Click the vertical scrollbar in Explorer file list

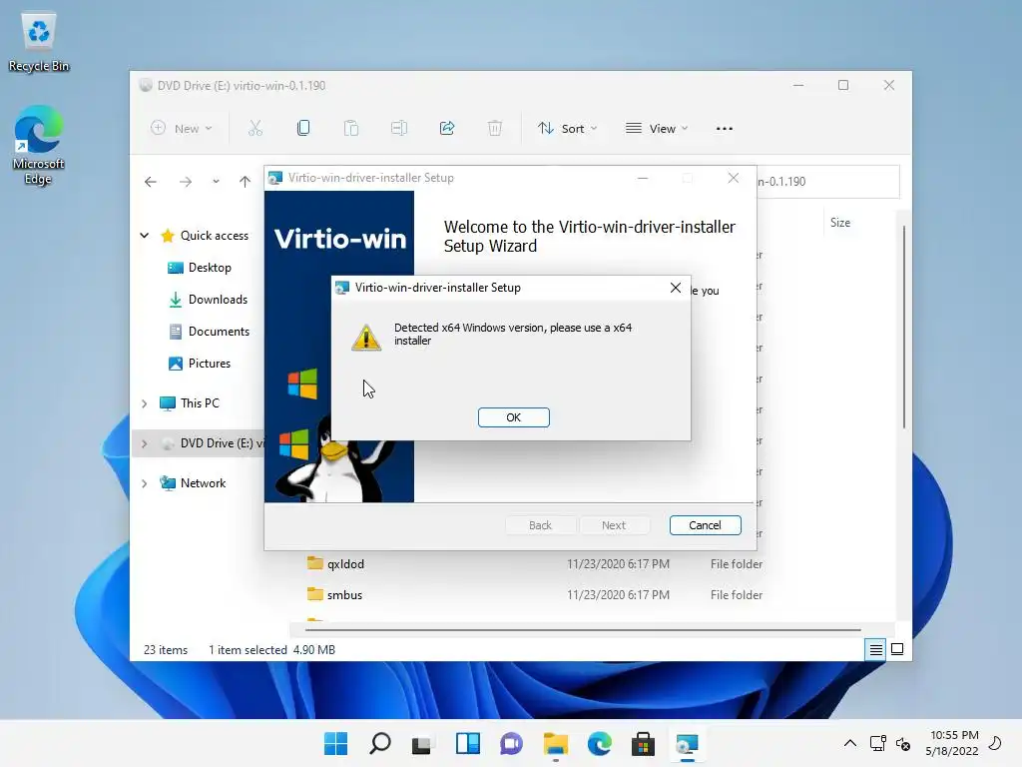point(904,327)
